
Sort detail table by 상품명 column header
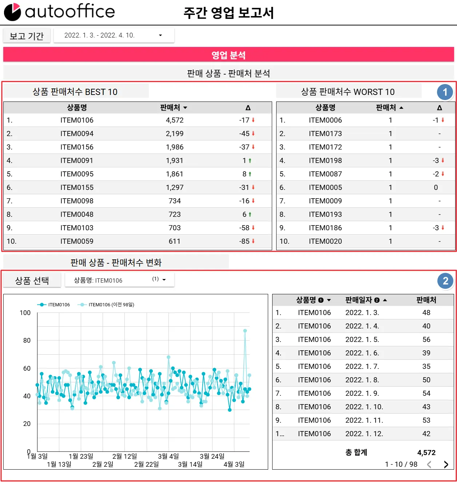click(x=313, y=300)
